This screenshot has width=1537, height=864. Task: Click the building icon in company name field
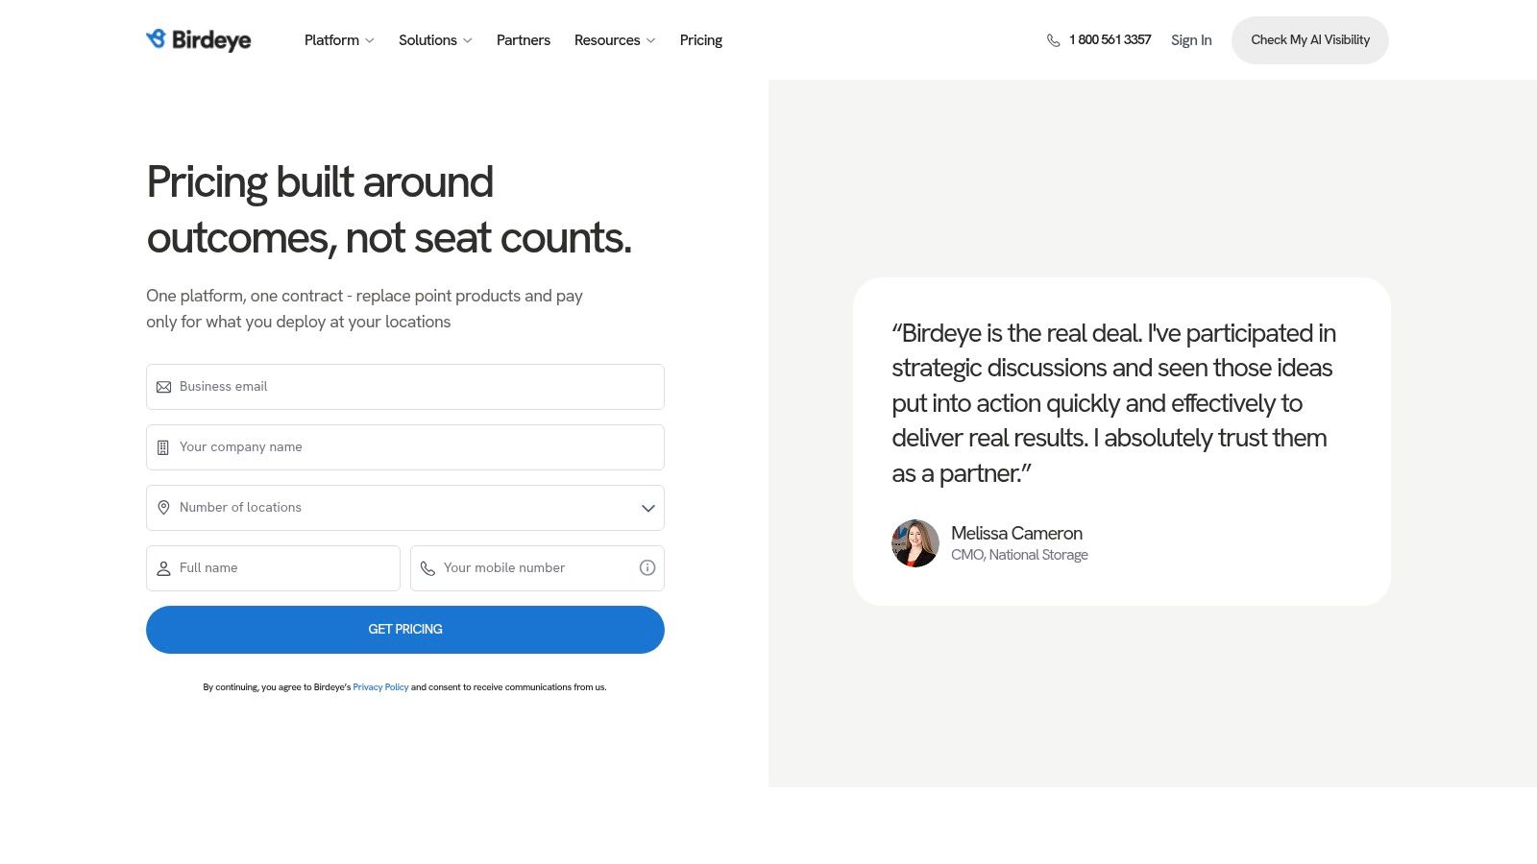click(163, 447)
